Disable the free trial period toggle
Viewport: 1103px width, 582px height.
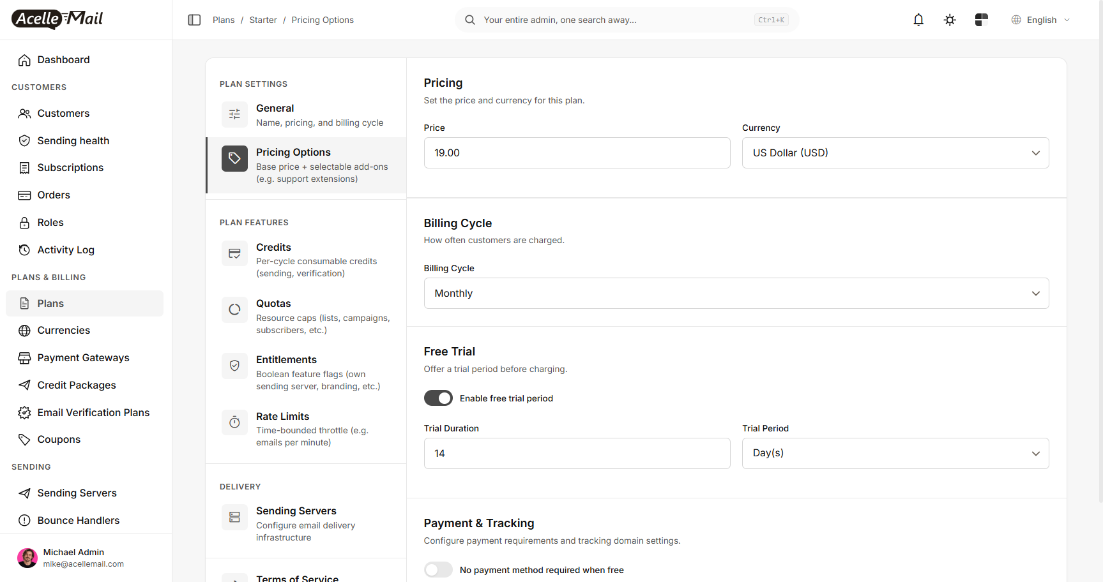[x=438, y=398]
